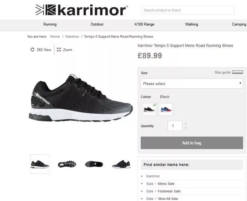Image resolution: width=247 pixels, height=201 pixels.
Task: Click Add to bag button
Action: 192,143
